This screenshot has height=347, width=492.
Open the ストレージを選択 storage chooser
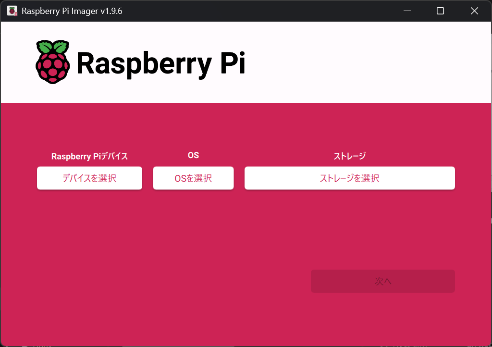point(349,178)
